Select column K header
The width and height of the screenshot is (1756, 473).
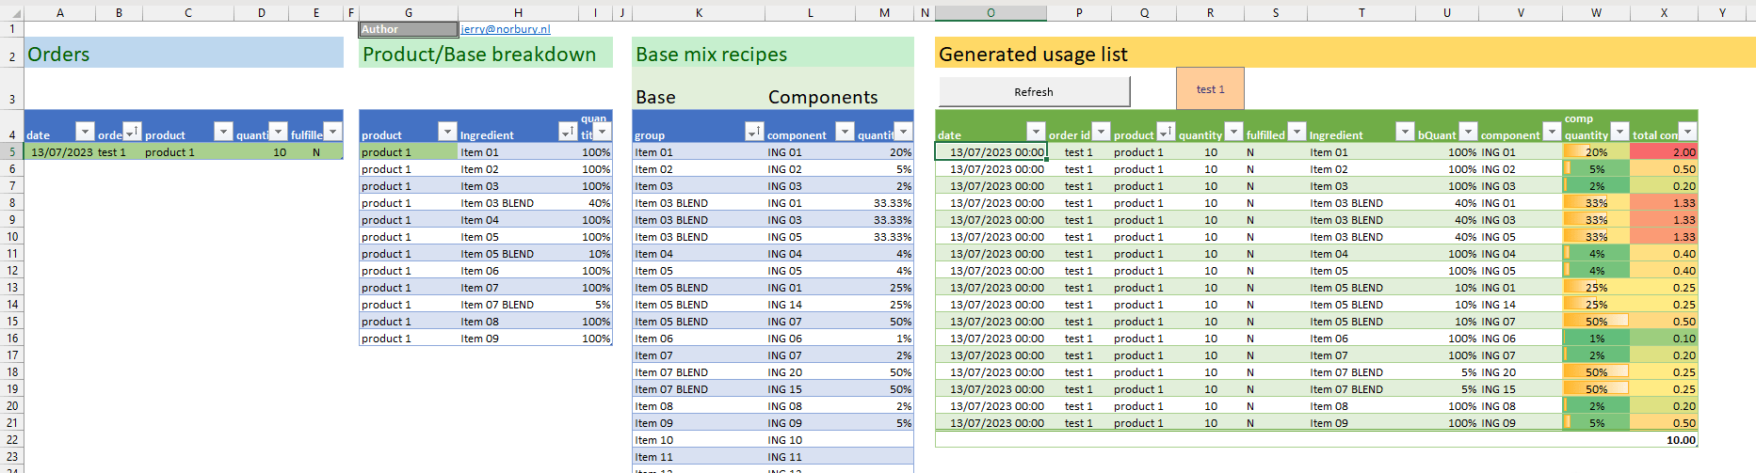pyautogui.click(x=699, y=12)
